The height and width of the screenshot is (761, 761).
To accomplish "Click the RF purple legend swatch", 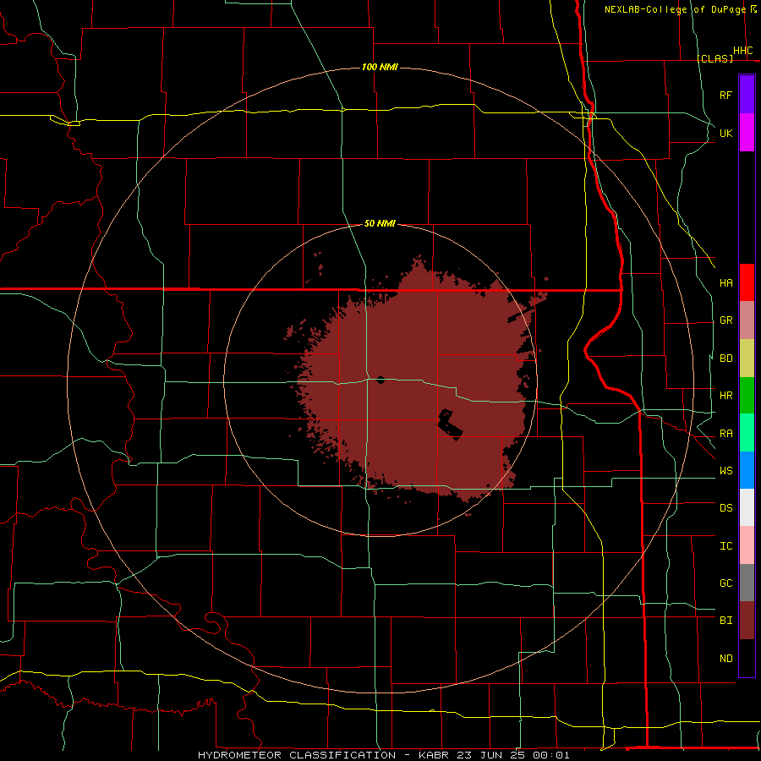I will click(x=747, y=95).
